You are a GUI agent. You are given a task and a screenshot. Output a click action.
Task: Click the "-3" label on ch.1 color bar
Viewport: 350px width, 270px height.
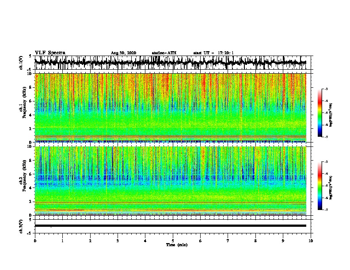point(326,89)
